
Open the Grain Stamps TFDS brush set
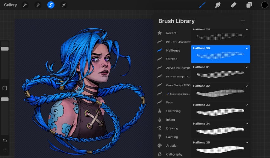pos(174,85)
